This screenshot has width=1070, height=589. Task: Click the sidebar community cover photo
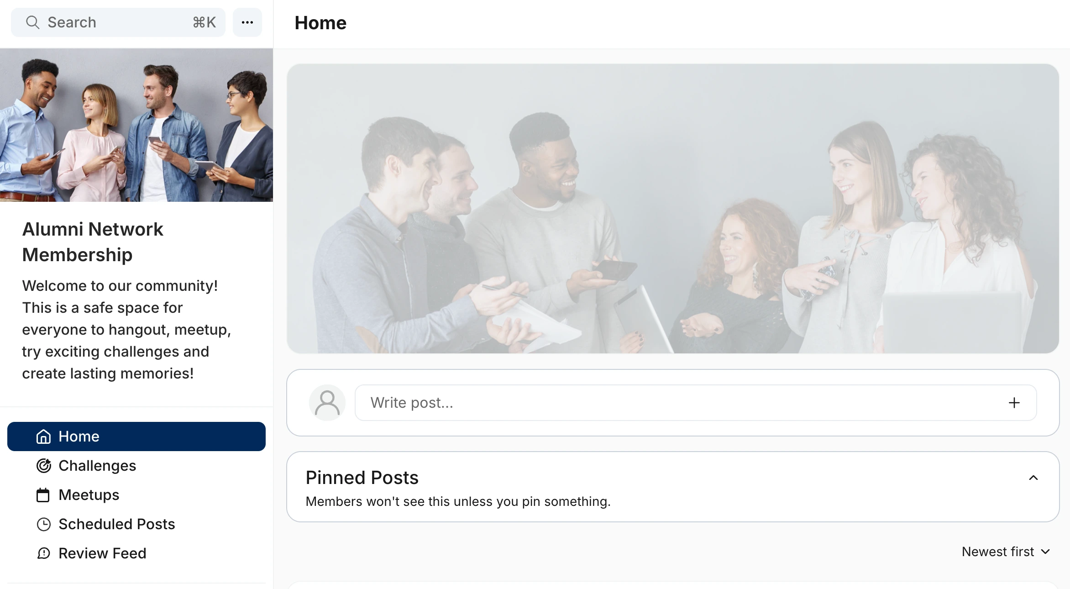[136, 125]
